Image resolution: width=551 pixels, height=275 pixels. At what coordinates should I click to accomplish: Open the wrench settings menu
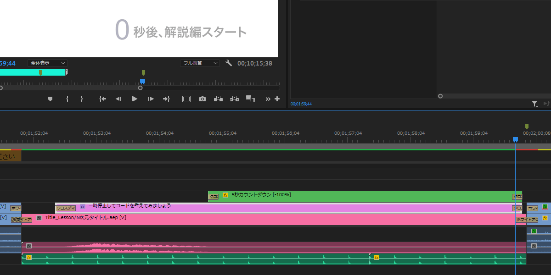point(229,63)
